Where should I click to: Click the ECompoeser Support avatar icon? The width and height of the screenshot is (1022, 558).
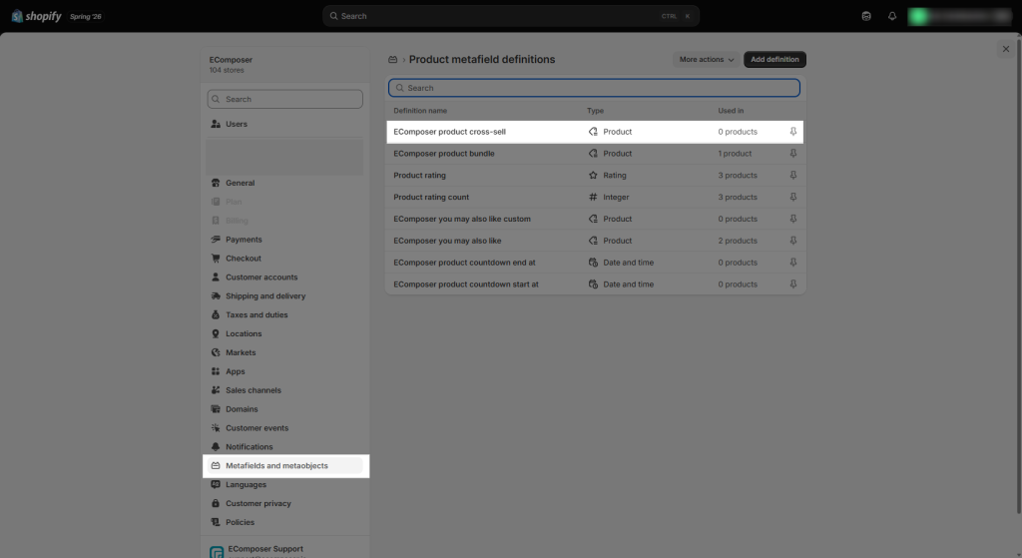click(217, 552)
